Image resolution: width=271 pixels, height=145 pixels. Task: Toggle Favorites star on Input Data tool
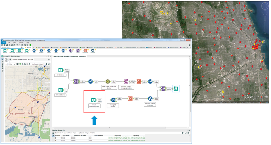click(x=15, y=50)
